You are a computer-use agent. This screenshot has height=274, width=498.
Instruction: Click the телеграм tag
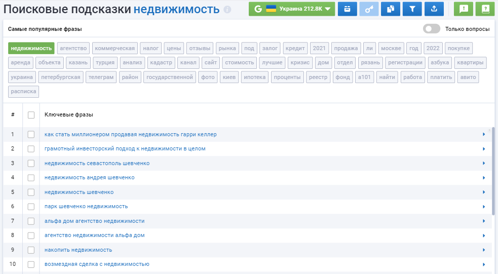pyautogui.click(x=101, y=77)
